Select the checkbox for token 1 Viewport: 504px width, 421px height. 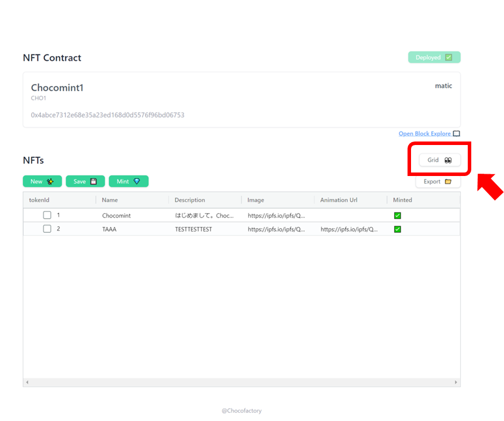click(x=47, y=215)
